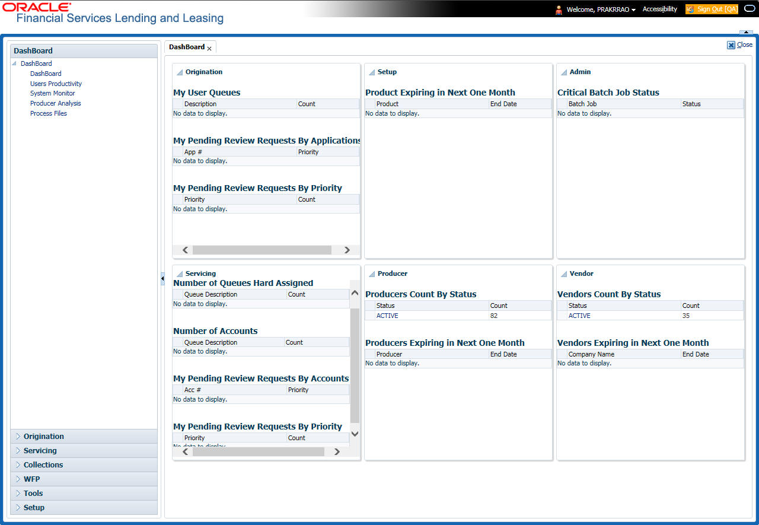Click the DashBoard accordion header in the sidebar

point(84,51)
